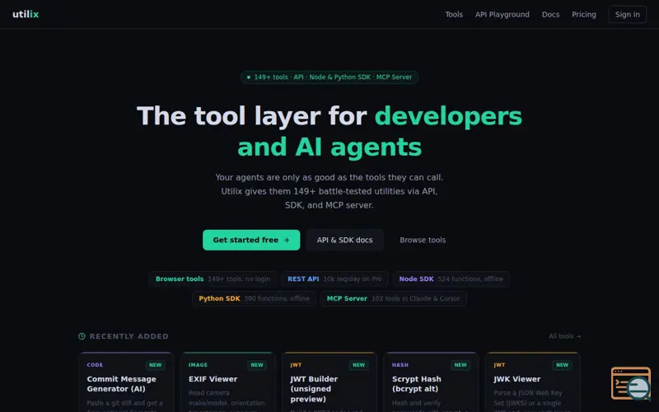Open the Tools nav item

click(x=454, y=14)
